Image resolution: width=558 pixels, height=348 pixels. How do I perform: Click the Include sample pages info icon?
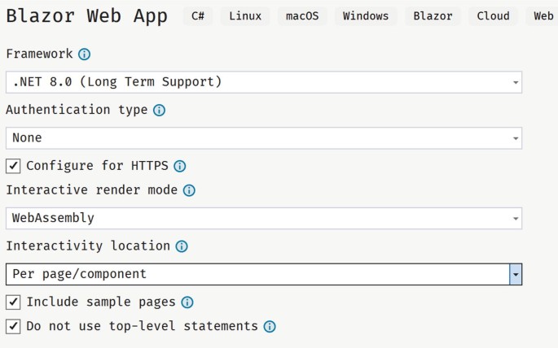click(x=187, y=302)
